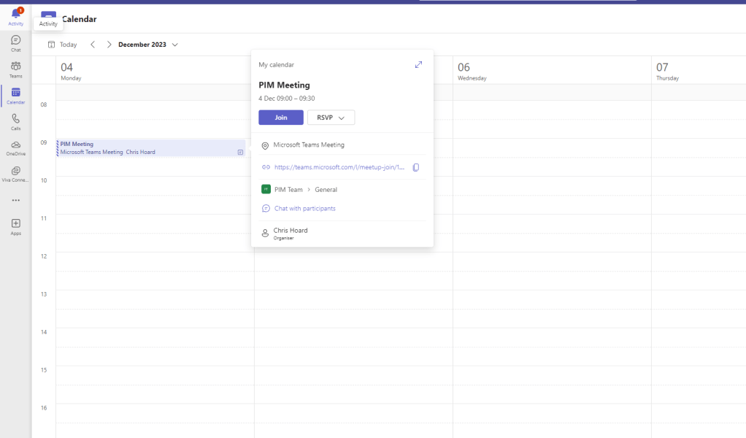The width and height of the screenshot is (746, 438).
Task: Open the Teams meetup-join link
Action: click(339, 167)
